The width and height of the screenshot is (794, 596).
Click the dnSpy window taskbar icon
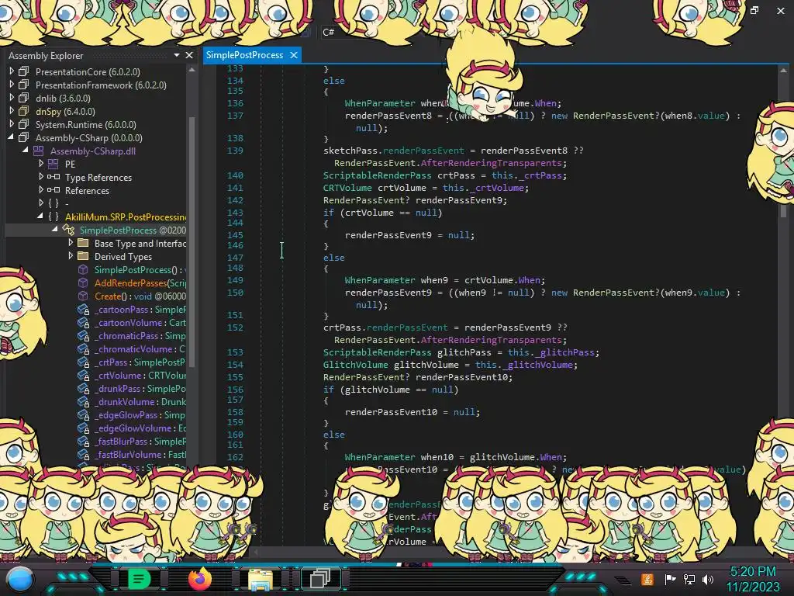(x=320, y=578)
